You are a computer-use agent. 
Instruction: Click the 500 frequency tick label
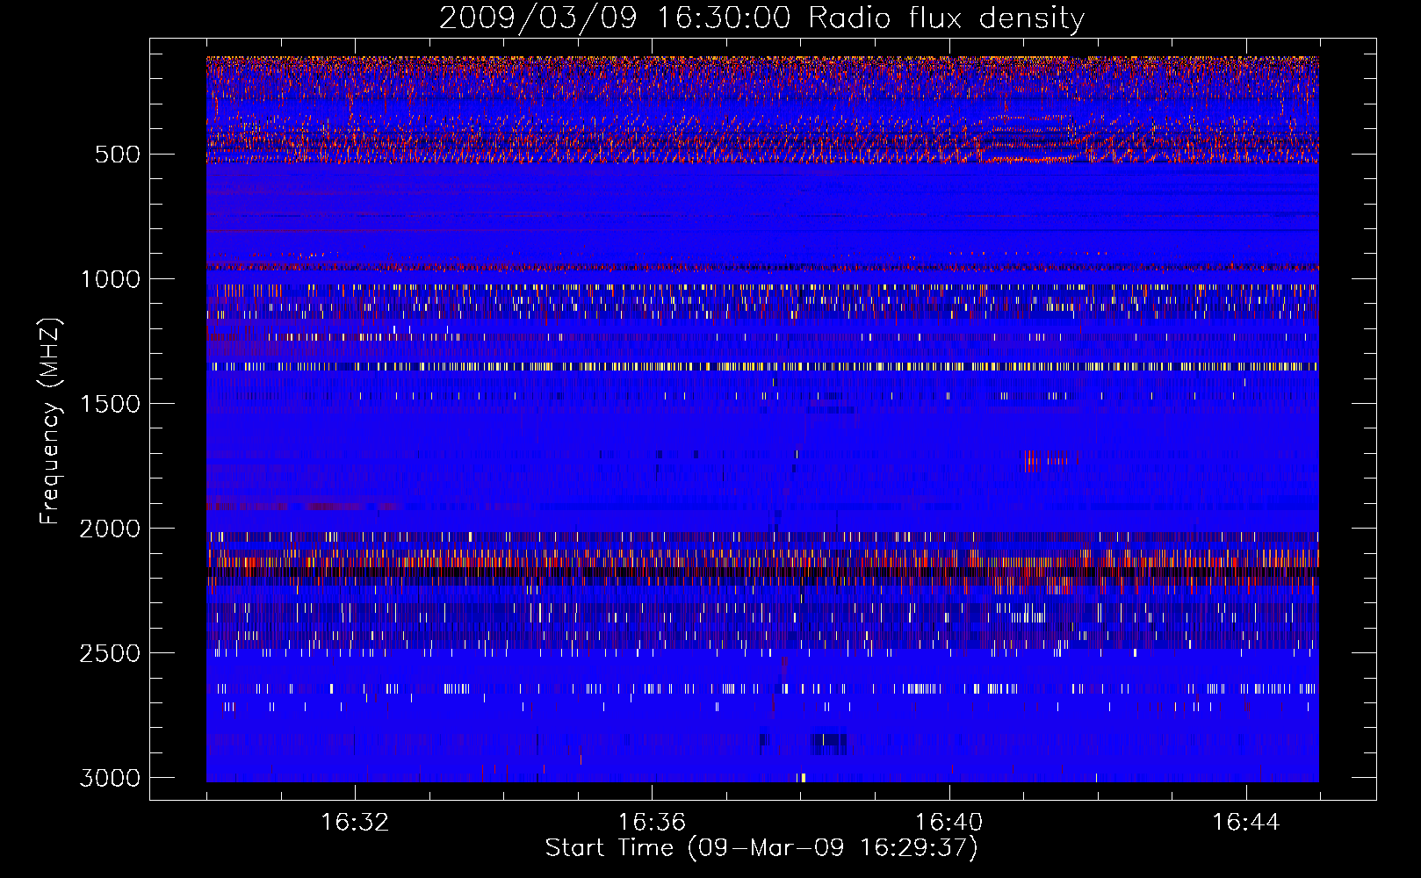click(x=117, y=155)
